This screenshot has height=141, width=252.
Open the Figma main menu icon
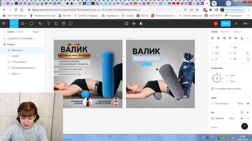coord(4,23)
